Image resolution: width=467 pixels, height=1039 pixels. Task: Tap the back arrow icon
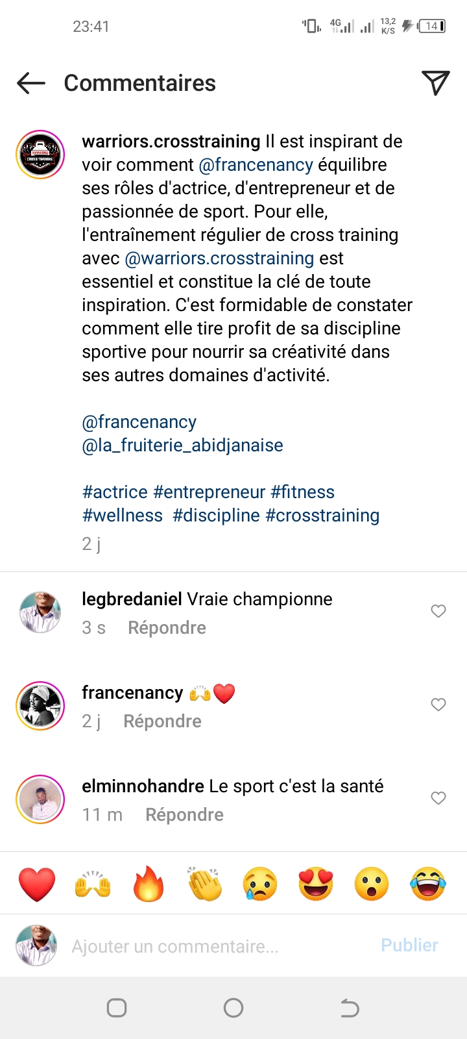pos(30,83)
